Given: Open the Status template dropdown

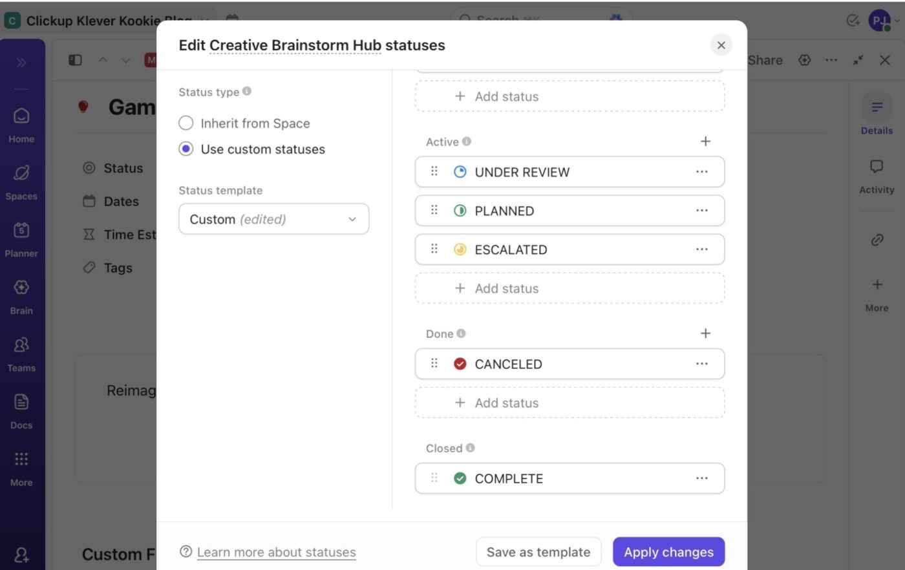Looking at the screenshot, I should (273, 219).
